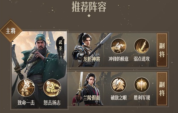The height and width of the screenshot is (113, 178).
Task: Select the lower 副将 side tab
Action: pyautogui.click(x=162, y=89)
